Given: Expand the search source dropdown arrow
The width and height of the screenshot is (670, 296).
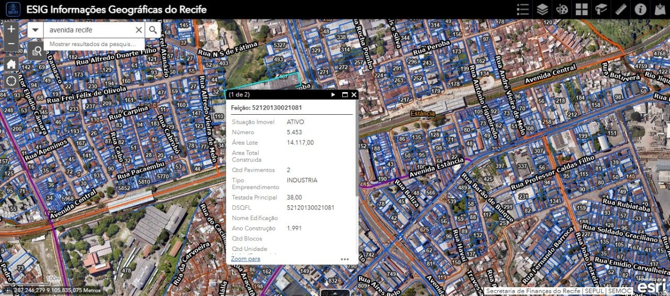Looking at the screenshot, I should [x=35, y=30].
